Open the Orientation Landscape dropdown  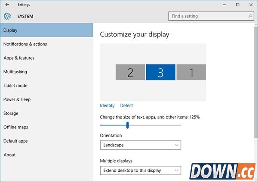point(140,145)
